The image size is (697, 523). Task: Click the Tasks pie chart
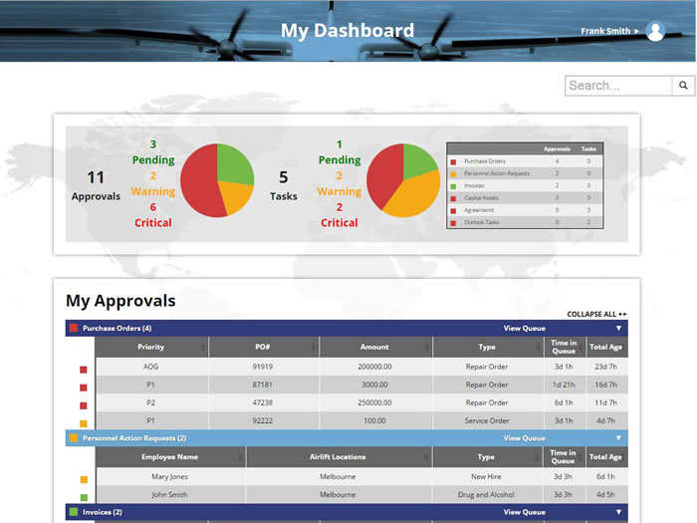tap(403, 181)
